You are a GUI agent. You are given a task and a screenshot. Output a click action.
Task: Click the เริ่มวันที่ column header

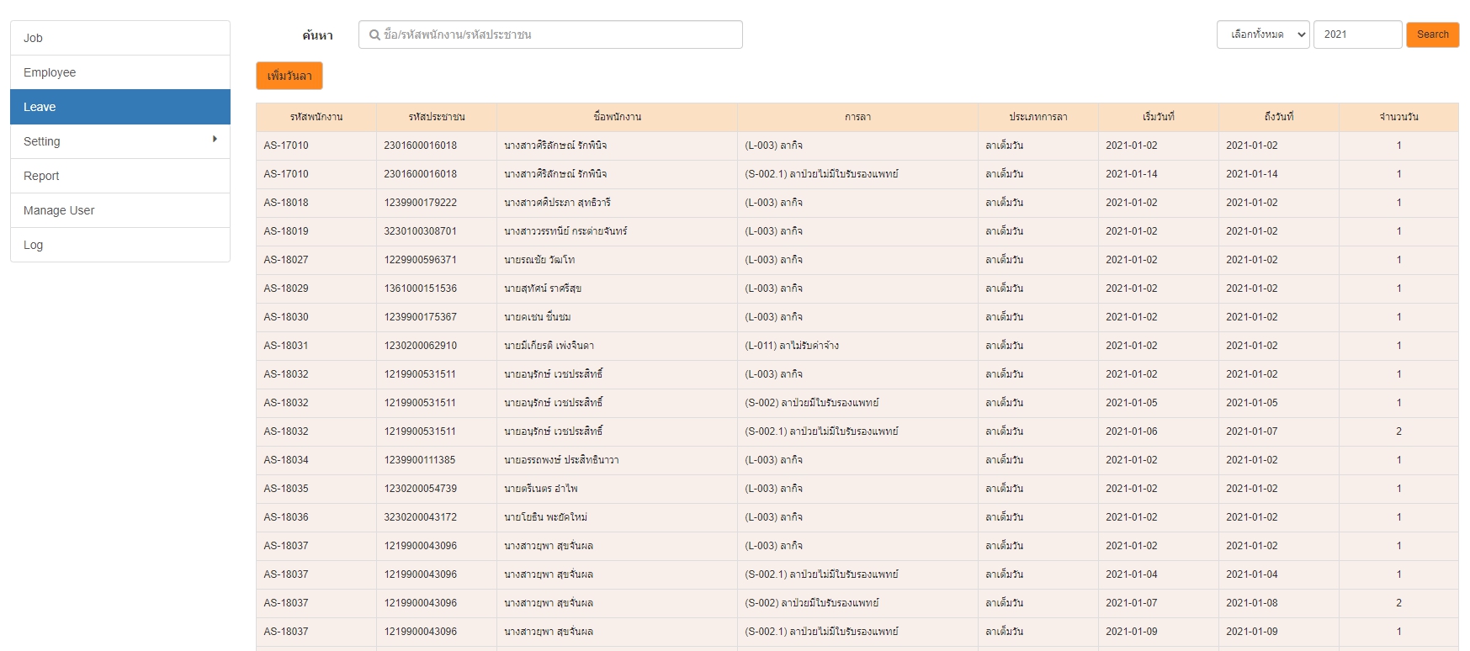click(1159, 117)
